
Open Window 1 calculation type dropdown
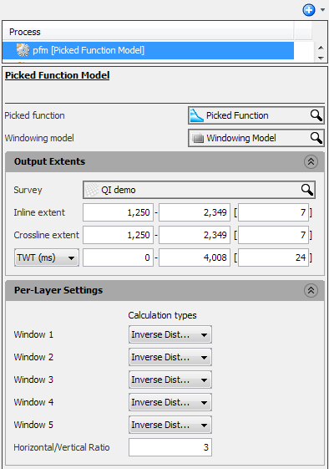click(170, 334)
